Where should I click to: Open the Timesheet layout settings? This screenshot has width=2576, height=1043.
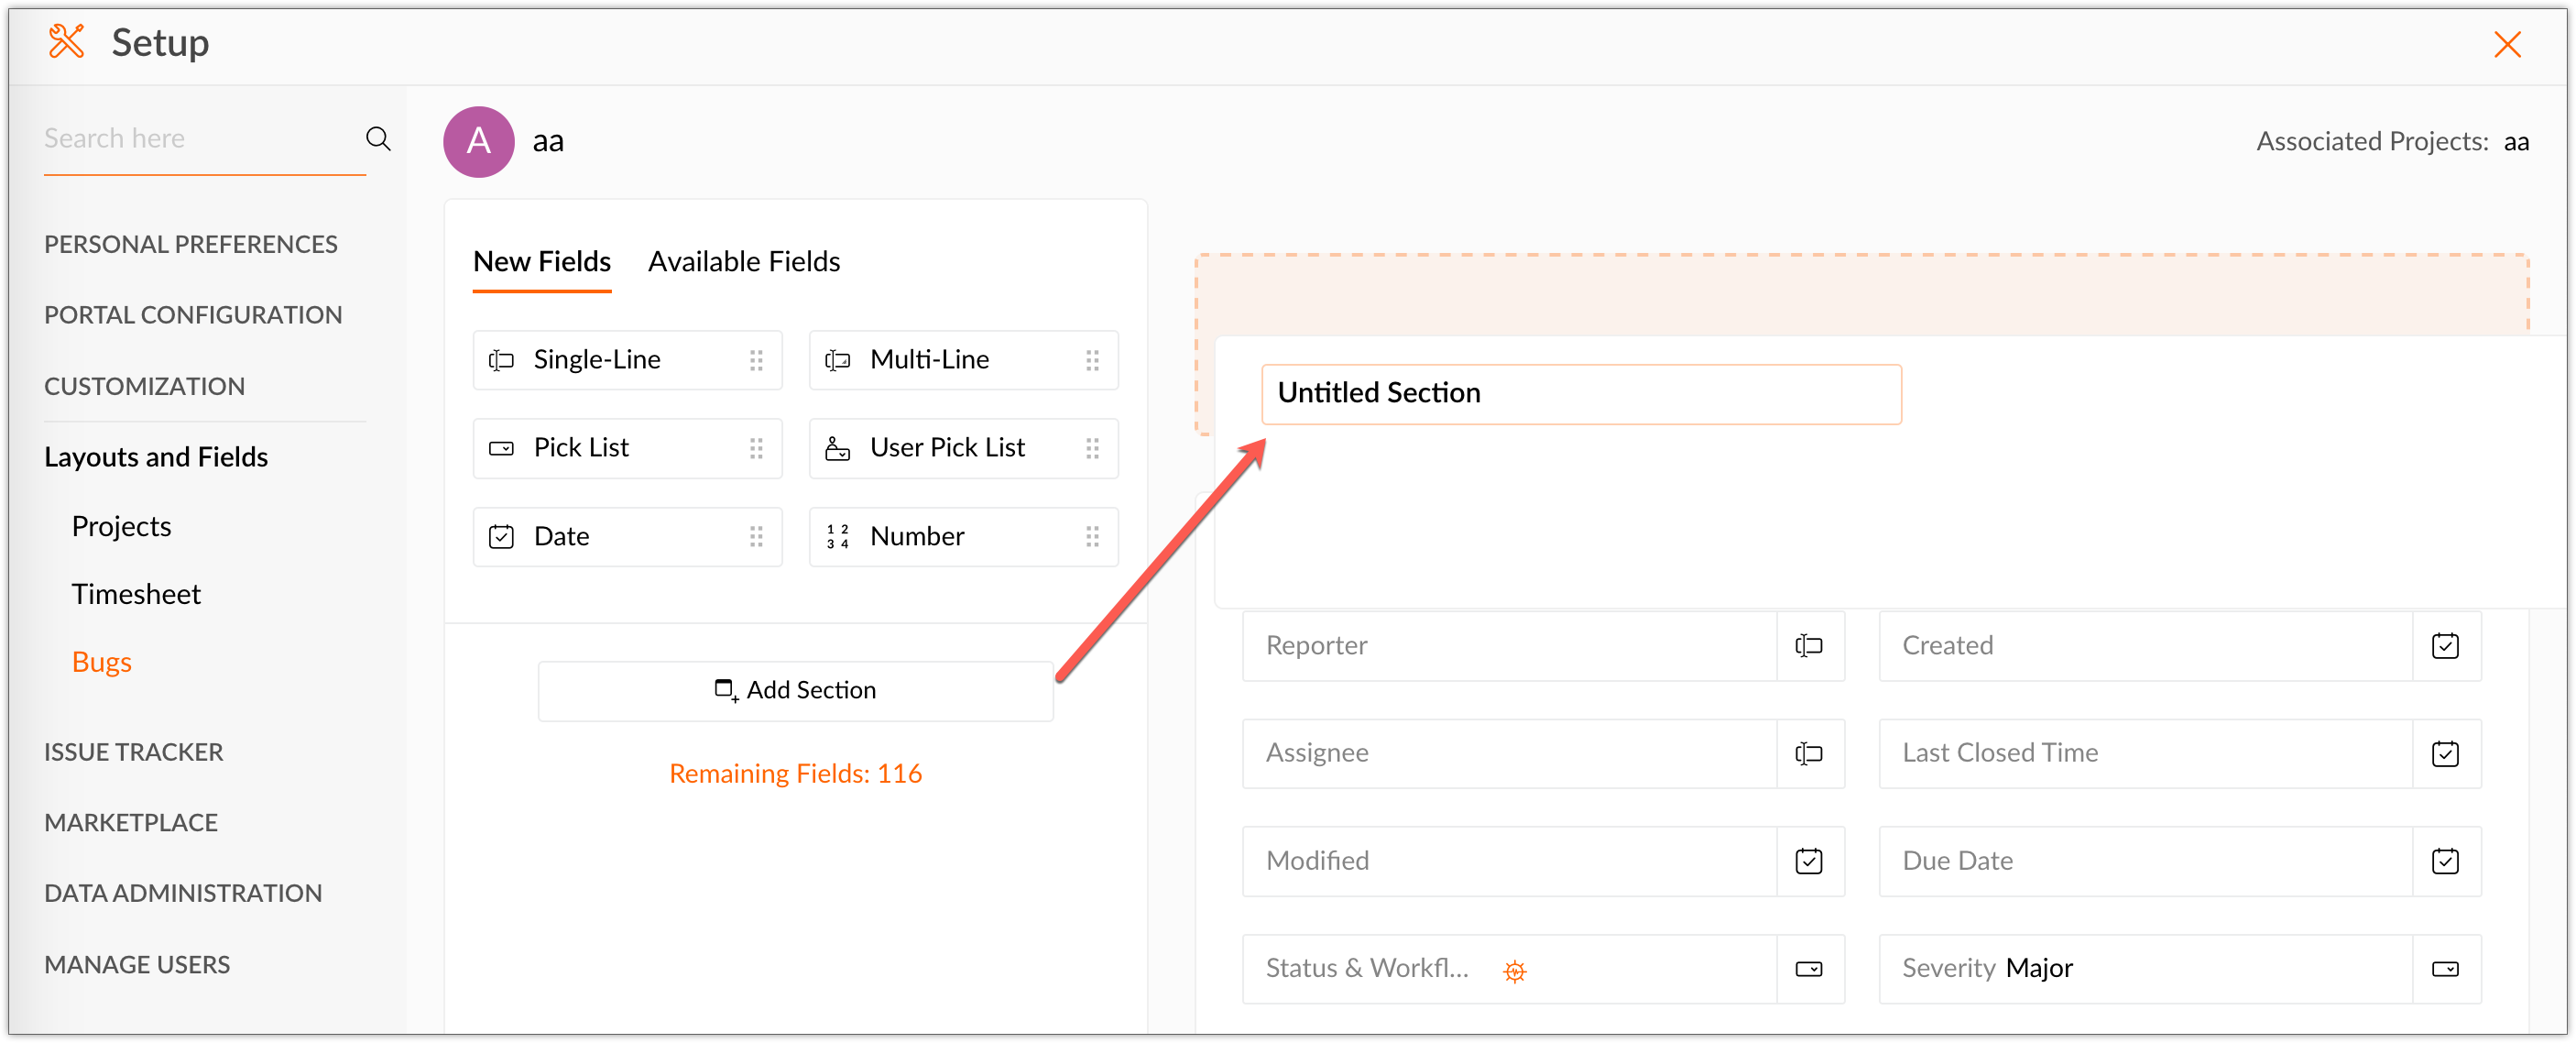(136, 594)
